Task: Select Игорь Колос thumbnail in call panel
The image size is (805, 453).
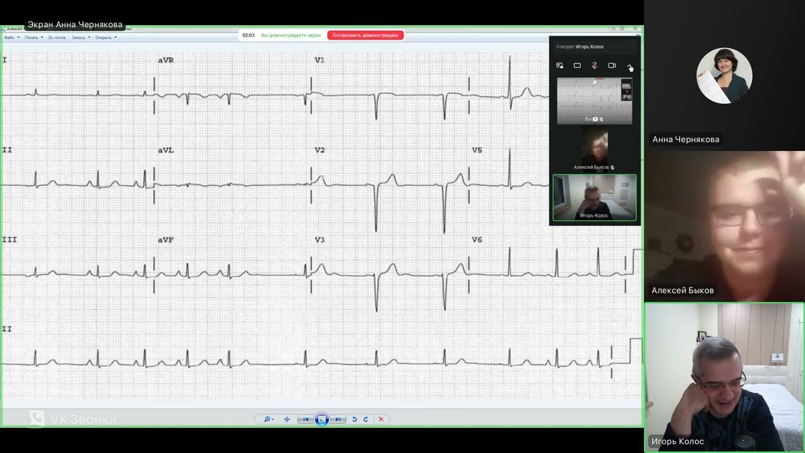Action: (x=594, y=198)
